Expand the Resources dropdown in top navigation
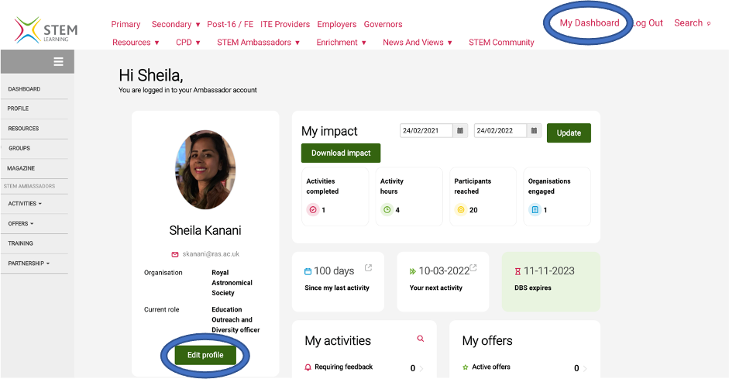Image resolution: width=729 pixels, height=379 pixels. (x=136, y=43)
